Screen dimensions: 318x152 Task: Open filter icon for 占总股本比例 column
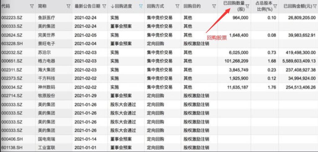click(x=275, y=7)
